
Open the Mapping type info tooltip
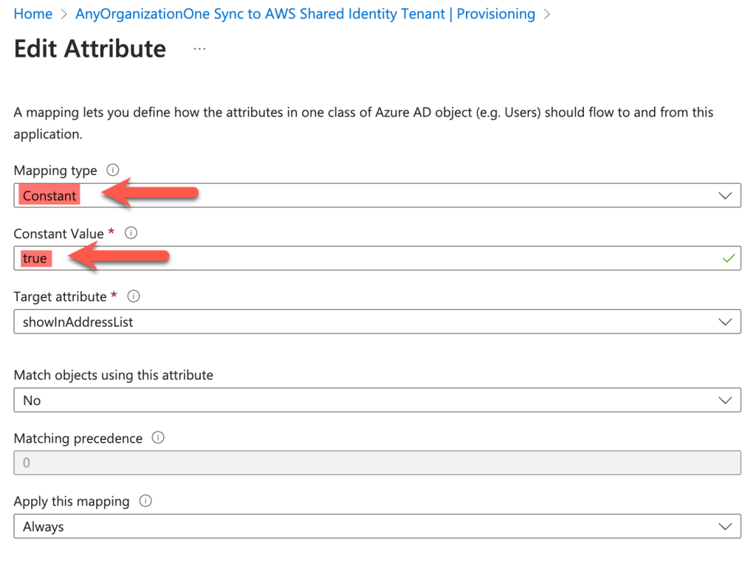pyautogui.click(x=112, y=170)
